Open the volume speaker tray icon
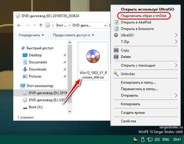Viewport: 184px width, 144px height. click(157, 139)
